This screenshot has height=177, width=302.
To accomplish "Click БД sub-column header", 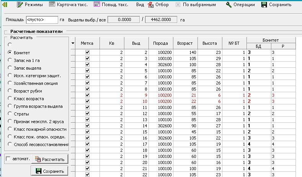I will pos(259,46).
